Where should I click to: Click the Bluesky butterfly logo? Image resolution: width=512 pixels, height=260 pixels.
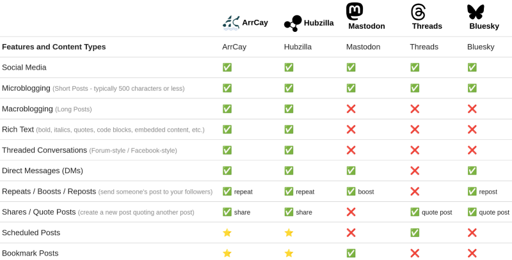coord(476,12)
